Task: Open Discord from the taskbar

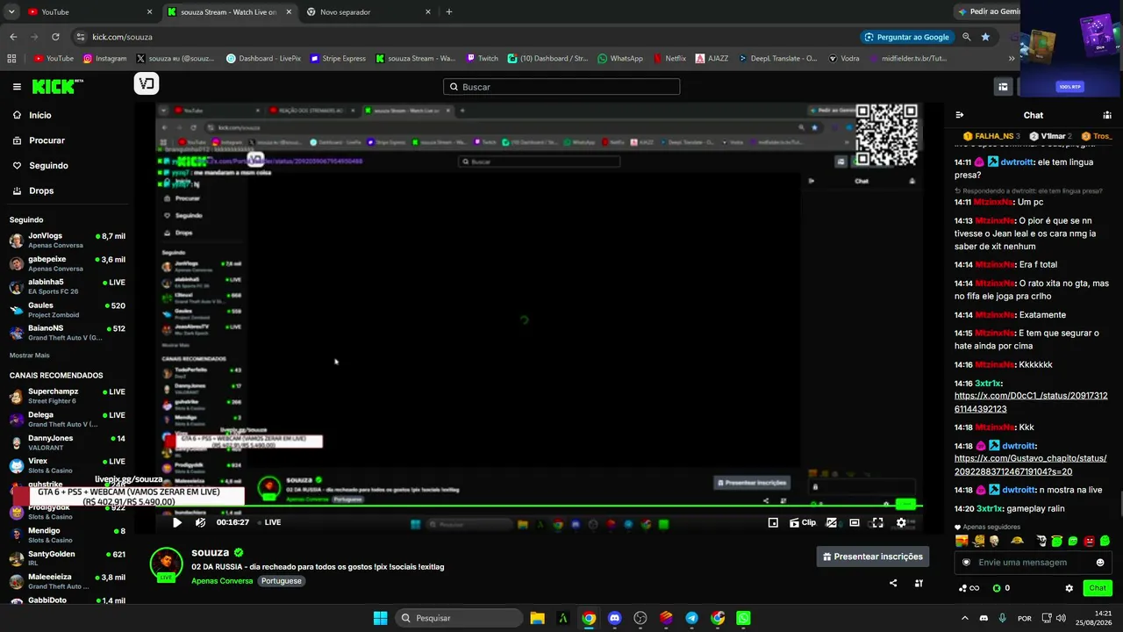Action: pos(614,618)
